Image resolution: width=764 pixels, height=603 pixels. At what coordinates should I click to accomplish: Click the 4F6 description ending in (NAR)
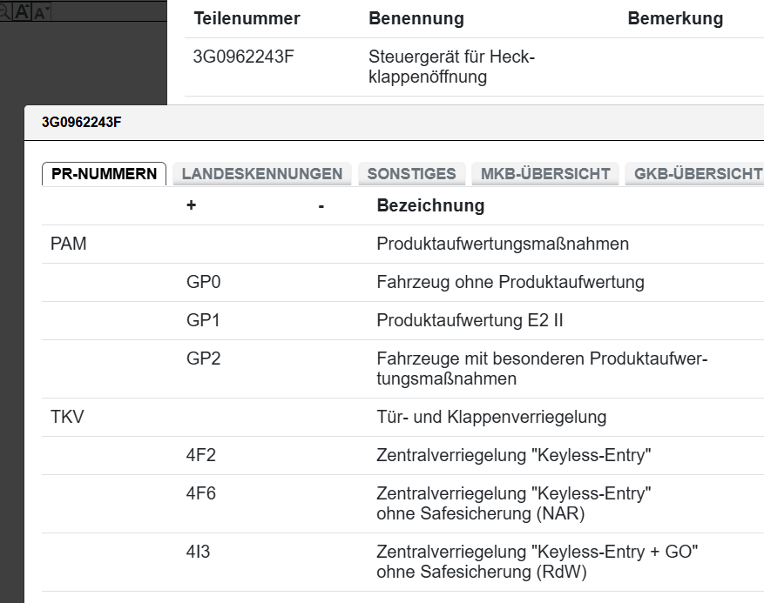514,503
